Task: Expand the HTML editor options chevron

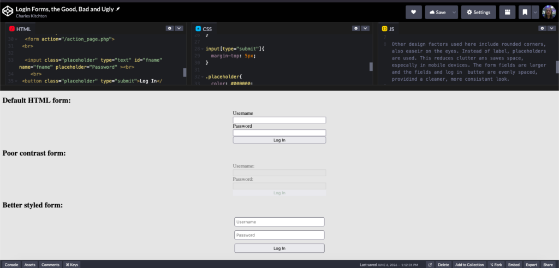Action: 179,28
